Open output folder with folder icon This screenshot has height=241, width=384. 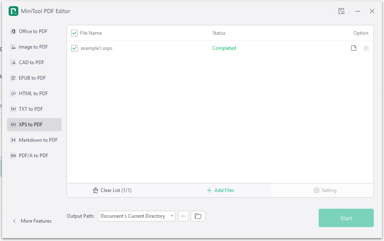coord(198,216)
